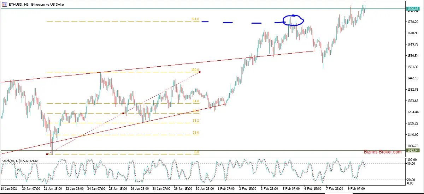The height and width of the screenshot is (194, 424).
Task: Click the 1738.20 price axis label
Action: pos(413,22)
